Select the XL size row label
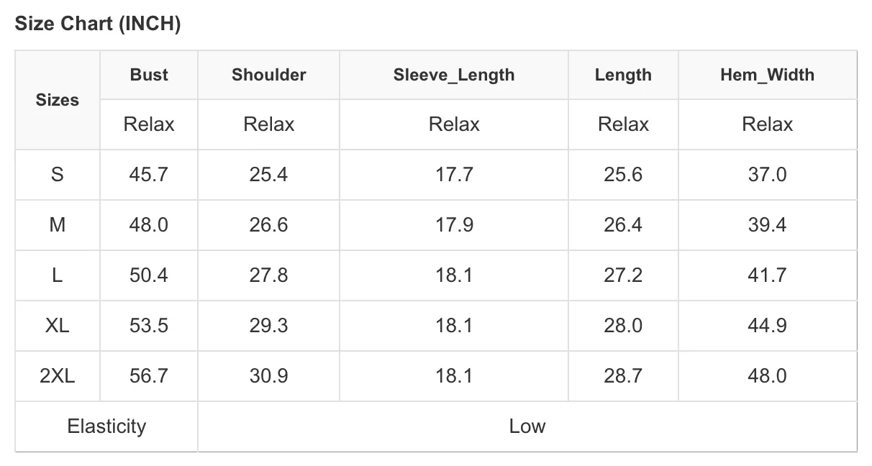 click(57, 326)
